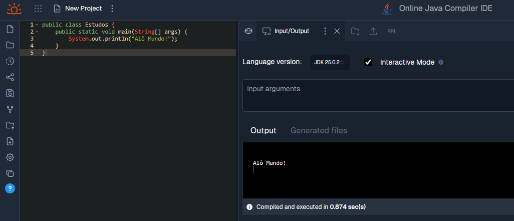
Task: Open the JDK 25.0.2 version dropdown
Action: [330, 62]
